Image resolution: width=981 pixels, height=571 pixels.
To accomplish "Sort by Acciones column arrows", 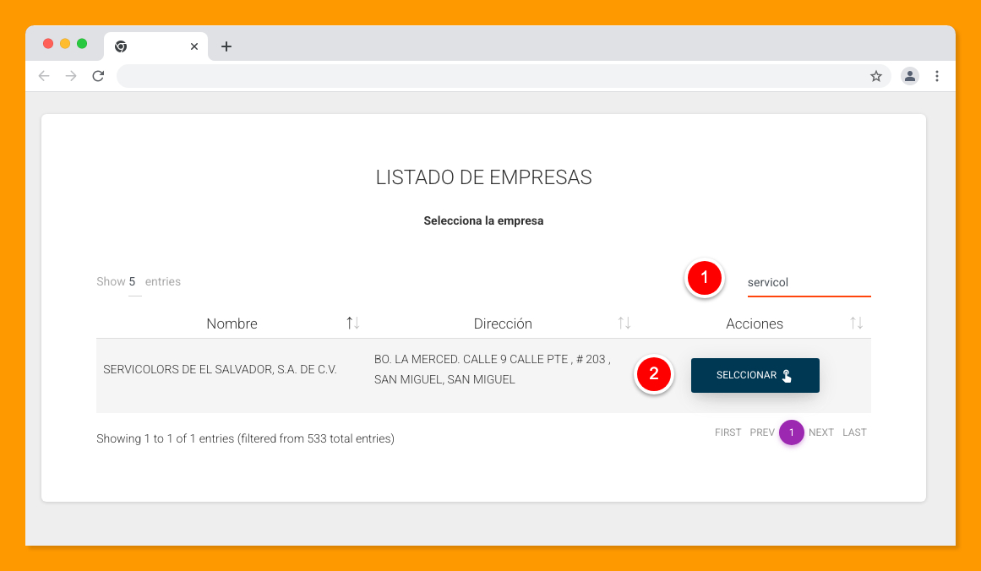I will (x=856, y=324).
